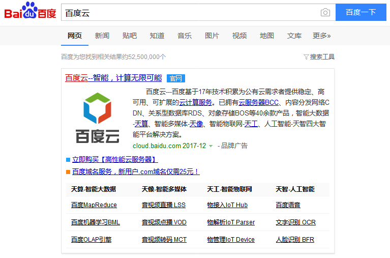This screenshot has width=390, height=258.
Task: Open the 知道 tab
Action: tap(157, 36)
